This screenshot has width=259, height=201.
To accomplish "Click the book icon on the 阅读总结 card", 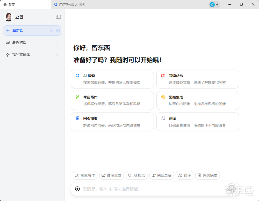I will (163, 76).
